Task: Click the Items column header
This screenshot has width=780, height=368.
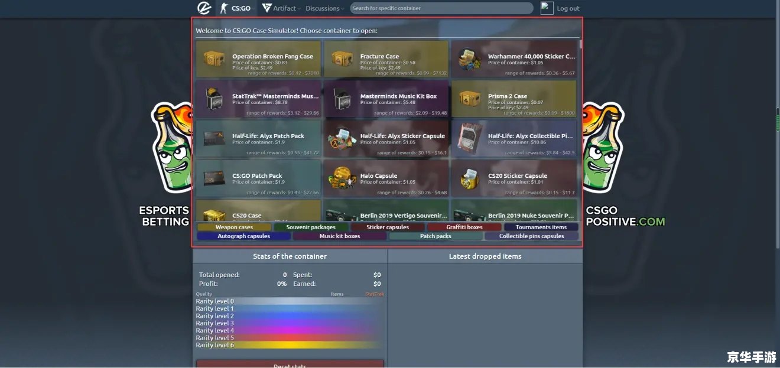Action: [337, 294]
